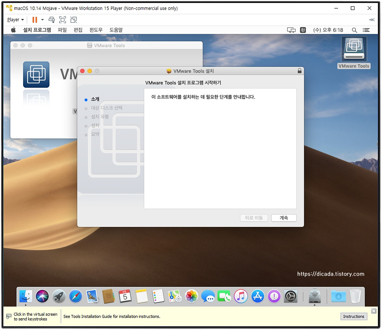Enter full screen mode
This screenshot has height=330, width=382.
click(63, 20)
